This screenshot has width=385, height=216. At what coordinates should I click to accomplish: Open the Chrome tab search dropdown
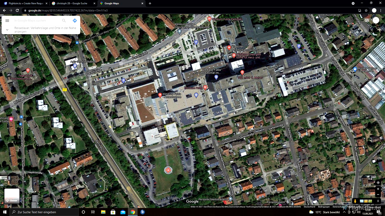pyautogui.click(x=353, y=3)
